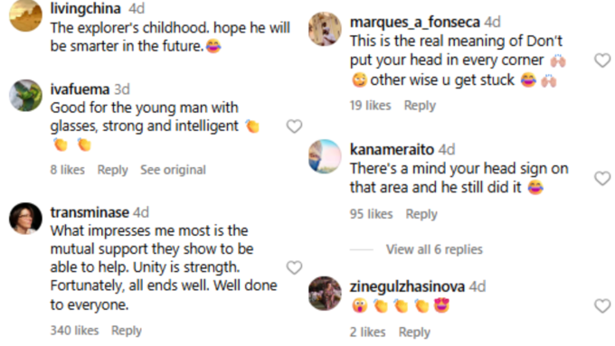Open kanameraito's profile avatar

click(325, 156)
